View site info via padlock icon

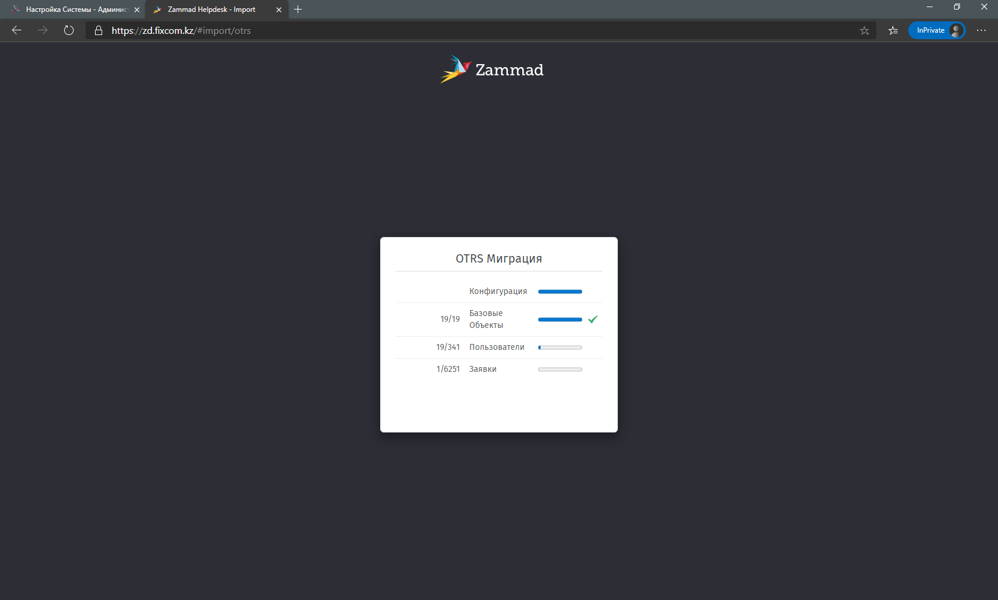click(x=99, y=30)
